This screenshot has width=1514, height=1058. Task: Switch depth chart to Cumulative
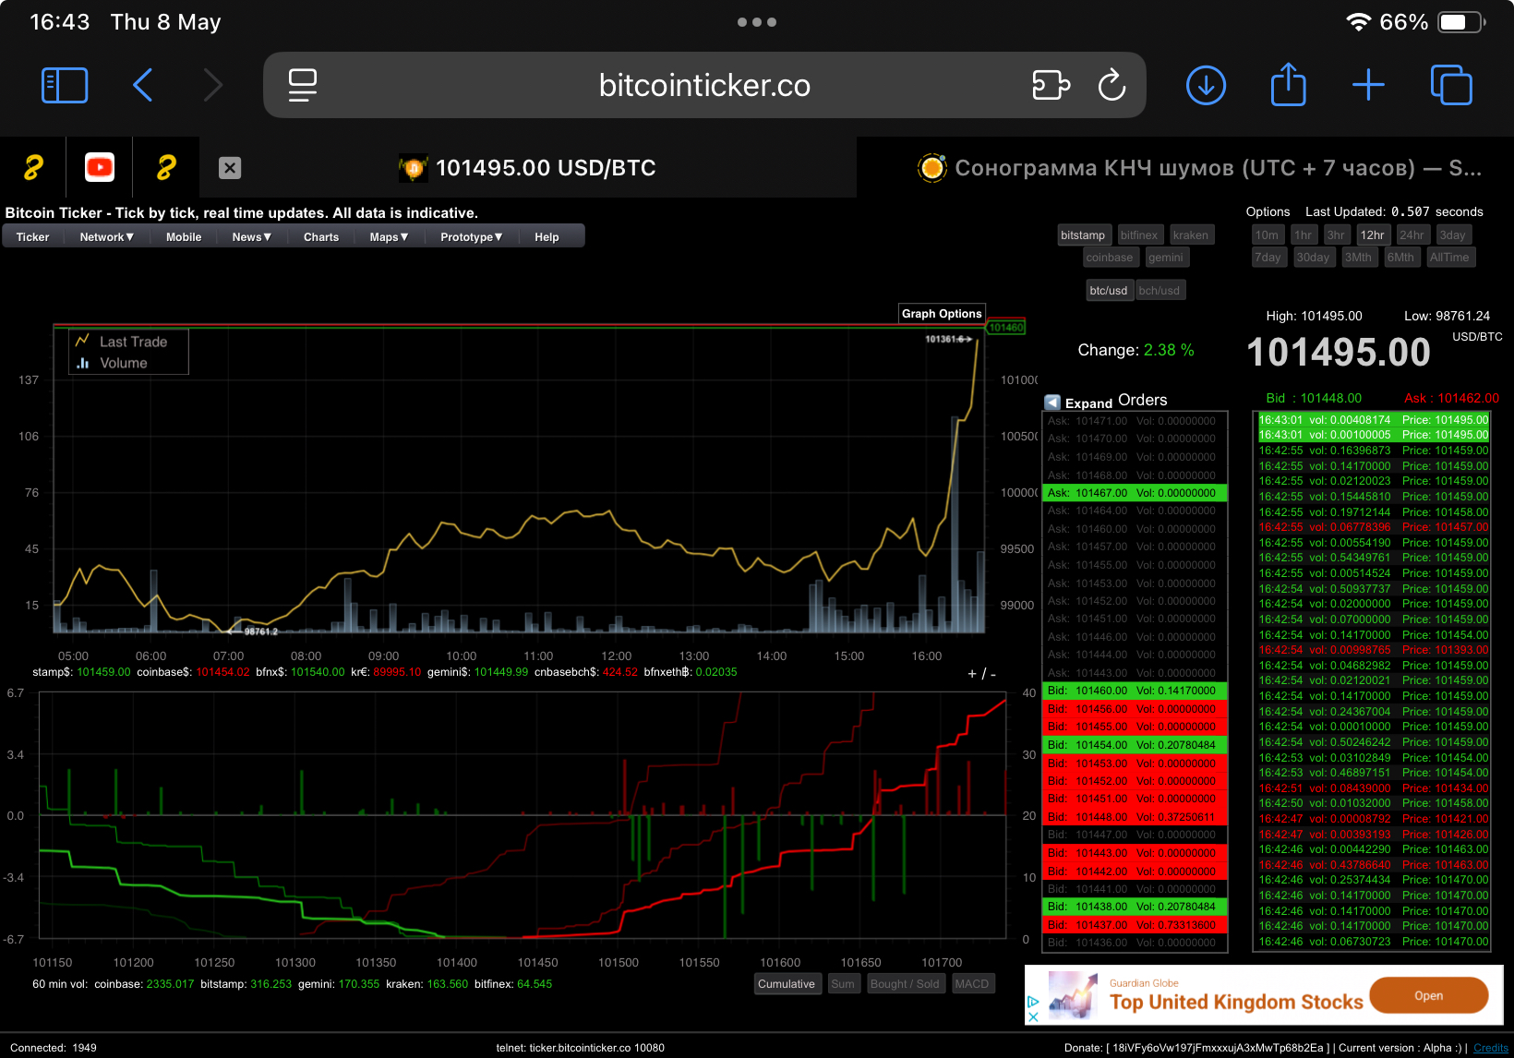787,984
